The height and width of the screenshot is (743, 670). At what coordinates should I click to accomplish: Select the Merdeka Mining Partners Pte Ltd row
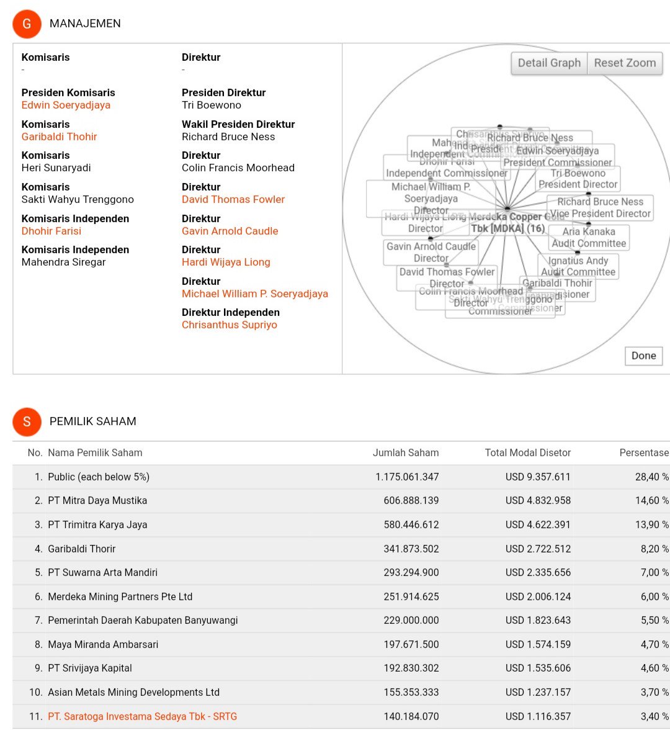coord(341,597)
